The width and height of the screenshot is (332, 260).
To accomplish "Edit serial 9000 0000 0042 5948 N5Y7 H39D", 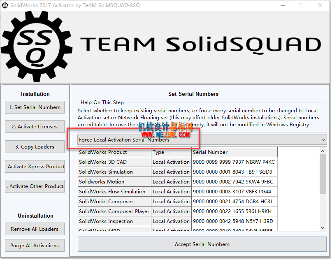I will point(234,221).
